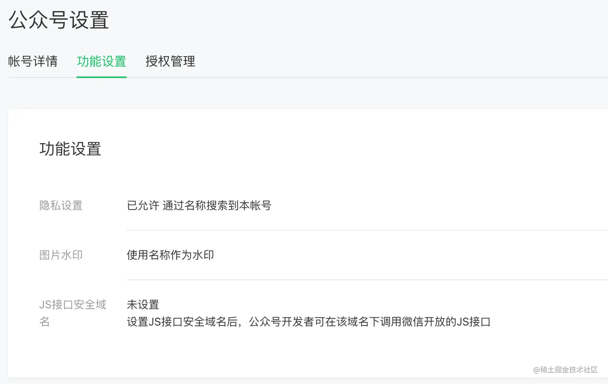Click the 未设置 domain status text

[x=143, y=305]
